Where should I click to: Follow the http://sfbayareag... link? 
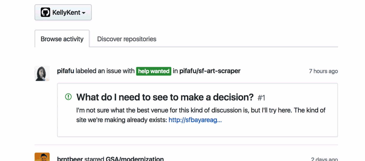point(195,120)
